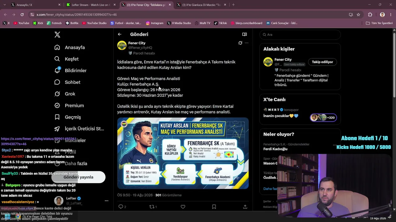Viewport: 396px width, 222px height.
Task: Open the Lefter account options menu
Action: point(106,201)
